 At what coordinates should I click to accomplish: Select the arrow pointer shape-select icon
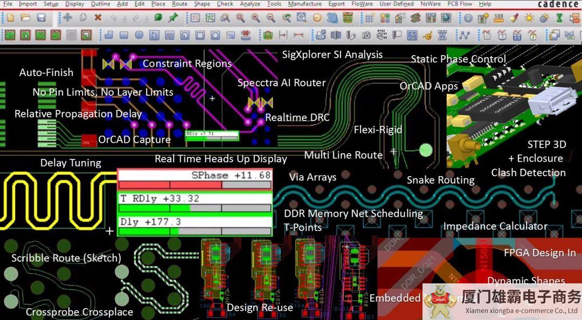[x=154, y=35]
